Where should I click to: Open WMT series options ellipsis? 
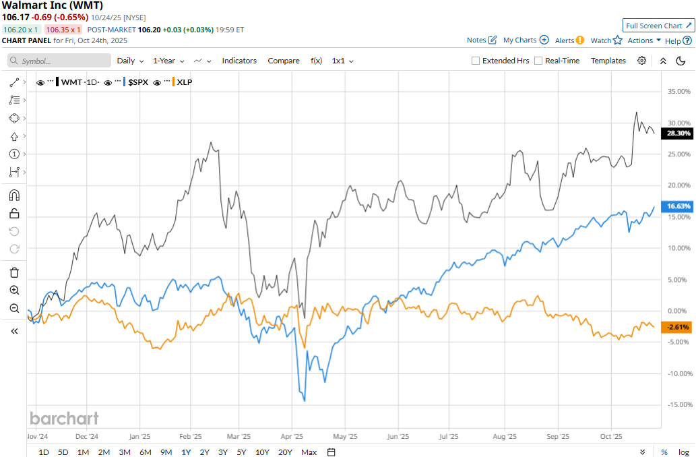(x=50, y=82)
